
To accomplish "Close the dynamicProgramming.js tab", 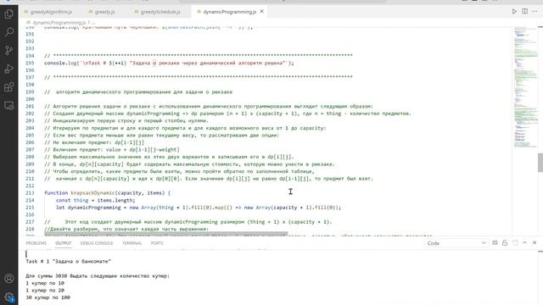I will click(x=262, y=11).
